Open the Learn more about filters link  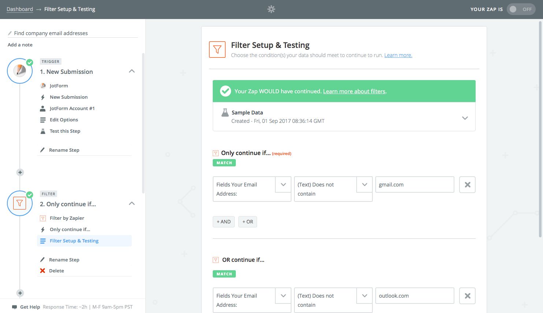coord(354,91)
